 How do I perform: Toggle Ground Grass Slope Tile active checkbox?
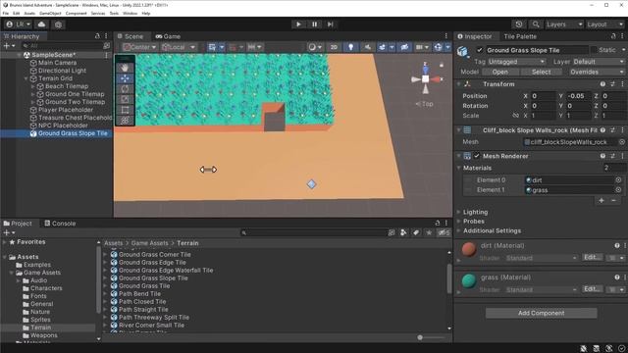[480, 50]
